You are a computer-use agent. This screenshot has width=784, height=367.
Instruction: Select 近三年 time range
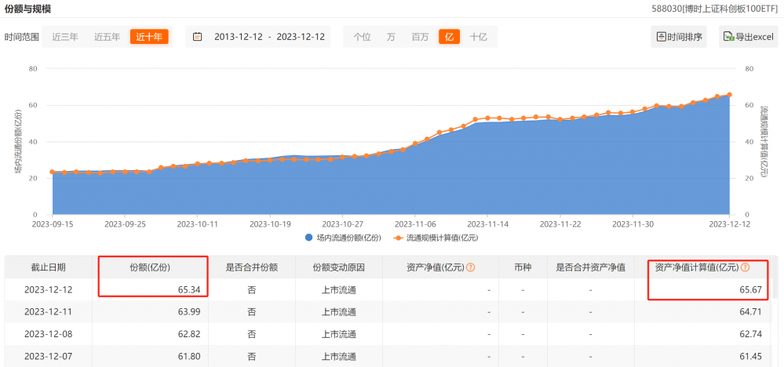(65, 37)
